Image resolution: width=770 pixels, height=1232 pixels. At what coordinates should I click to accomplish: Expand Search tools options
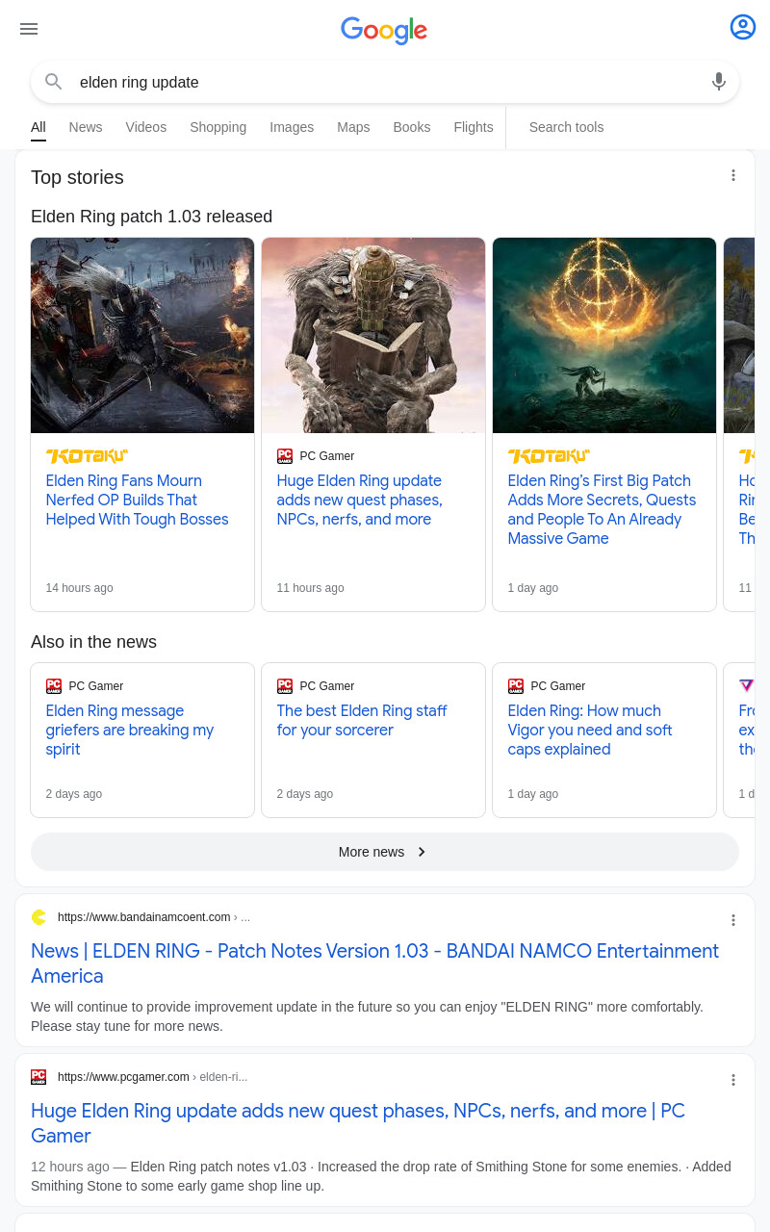click(x=566, y=127)
